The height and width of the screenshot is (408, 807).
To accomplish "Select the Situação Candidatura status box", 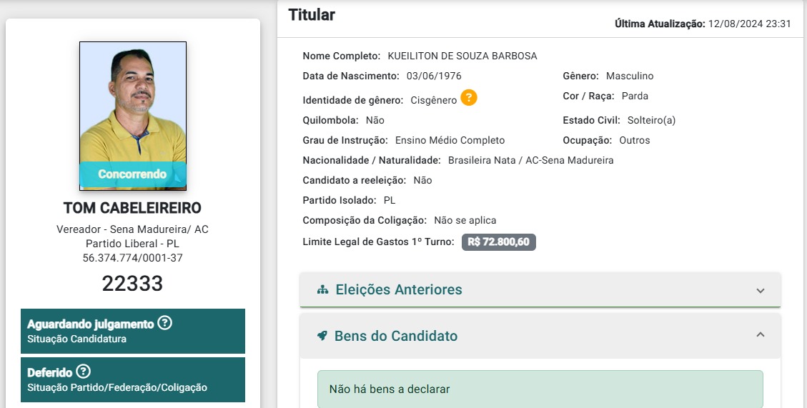I will tap(133, 331).
